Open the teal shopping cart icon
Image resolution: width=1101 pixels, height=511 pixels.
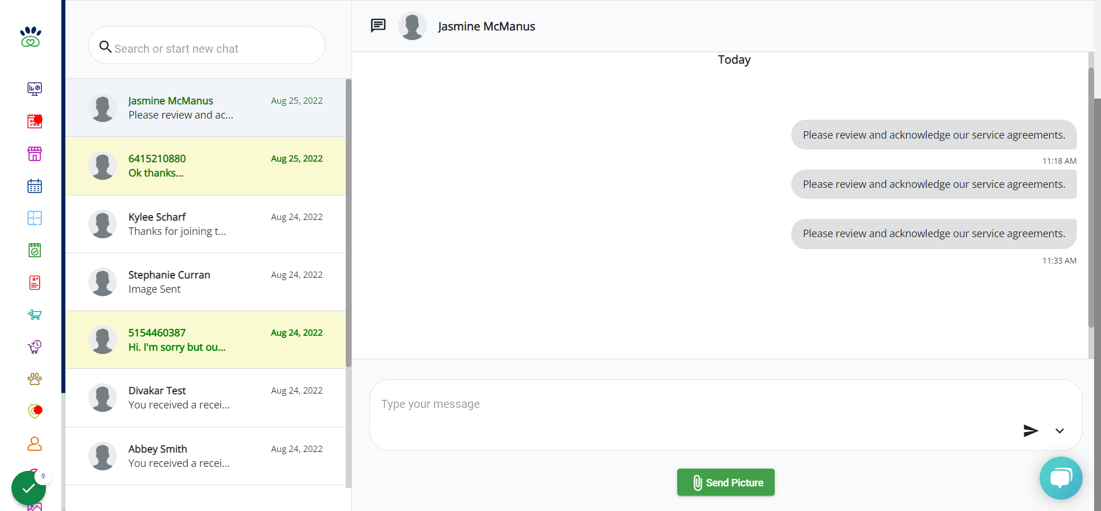pos(34,315)
